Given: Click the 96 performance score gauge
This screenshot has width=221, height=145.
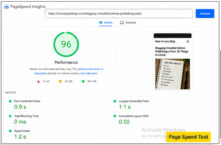Looking at the screenshot, I should pos(66,44).
